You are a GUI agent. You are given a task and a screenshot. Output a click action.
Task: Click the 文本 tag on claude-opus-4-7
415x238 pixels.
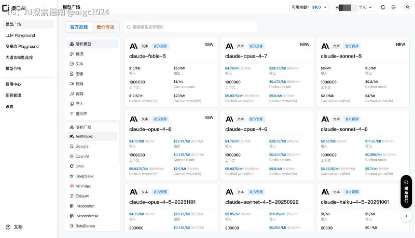tap(240, 46)
